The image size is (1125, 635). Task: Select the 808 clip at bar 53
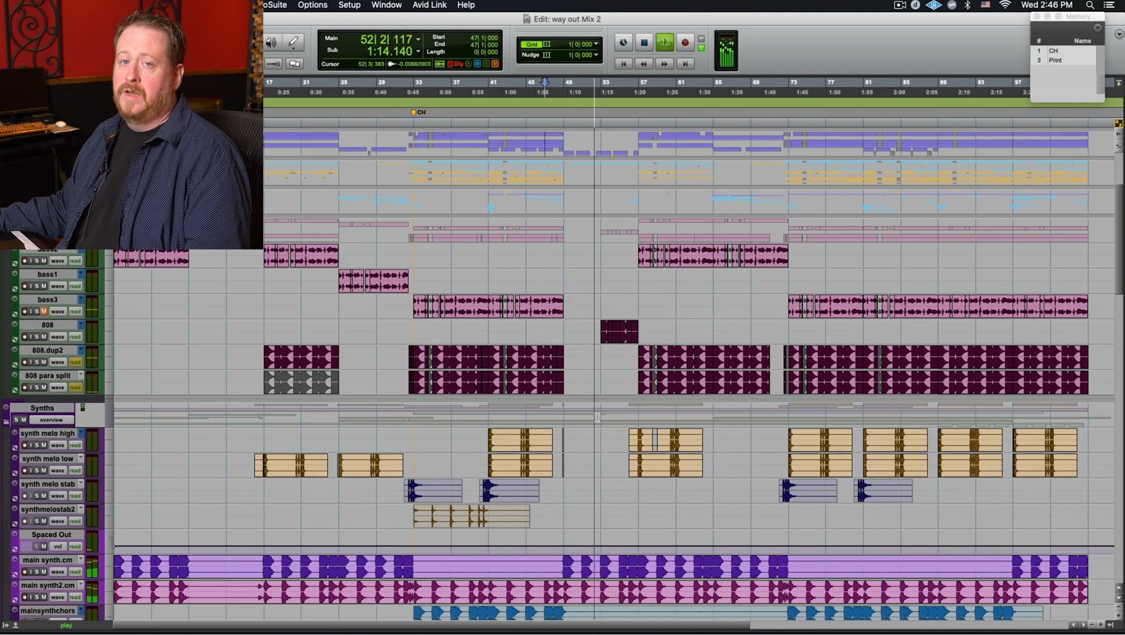point(619,332)
